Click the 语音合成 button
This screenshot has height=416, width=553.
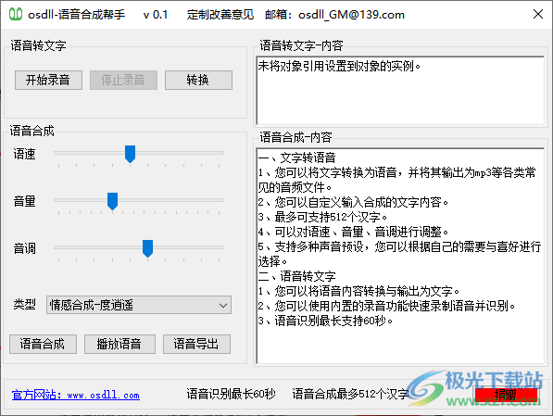43,344
